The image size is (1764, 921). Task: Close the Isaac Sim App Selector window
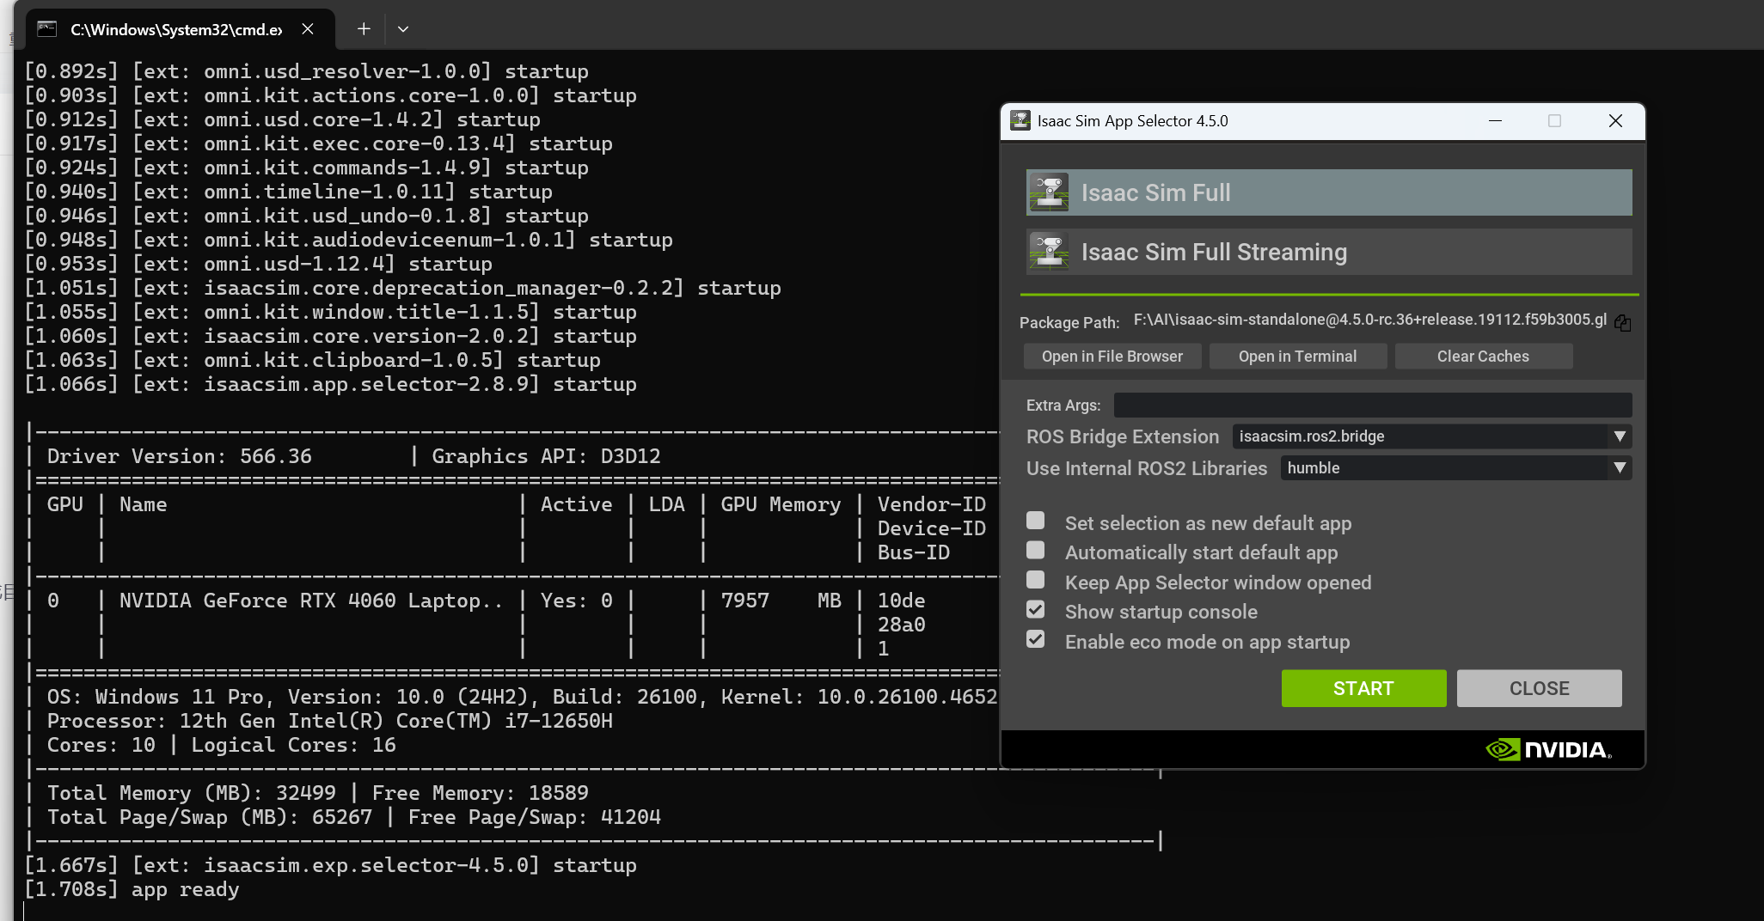(1615, 120)
